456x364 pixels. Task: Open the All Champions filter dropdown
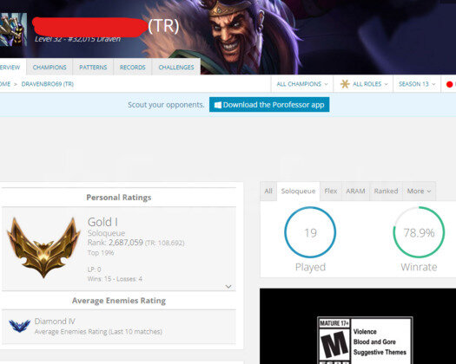[302, 84]
